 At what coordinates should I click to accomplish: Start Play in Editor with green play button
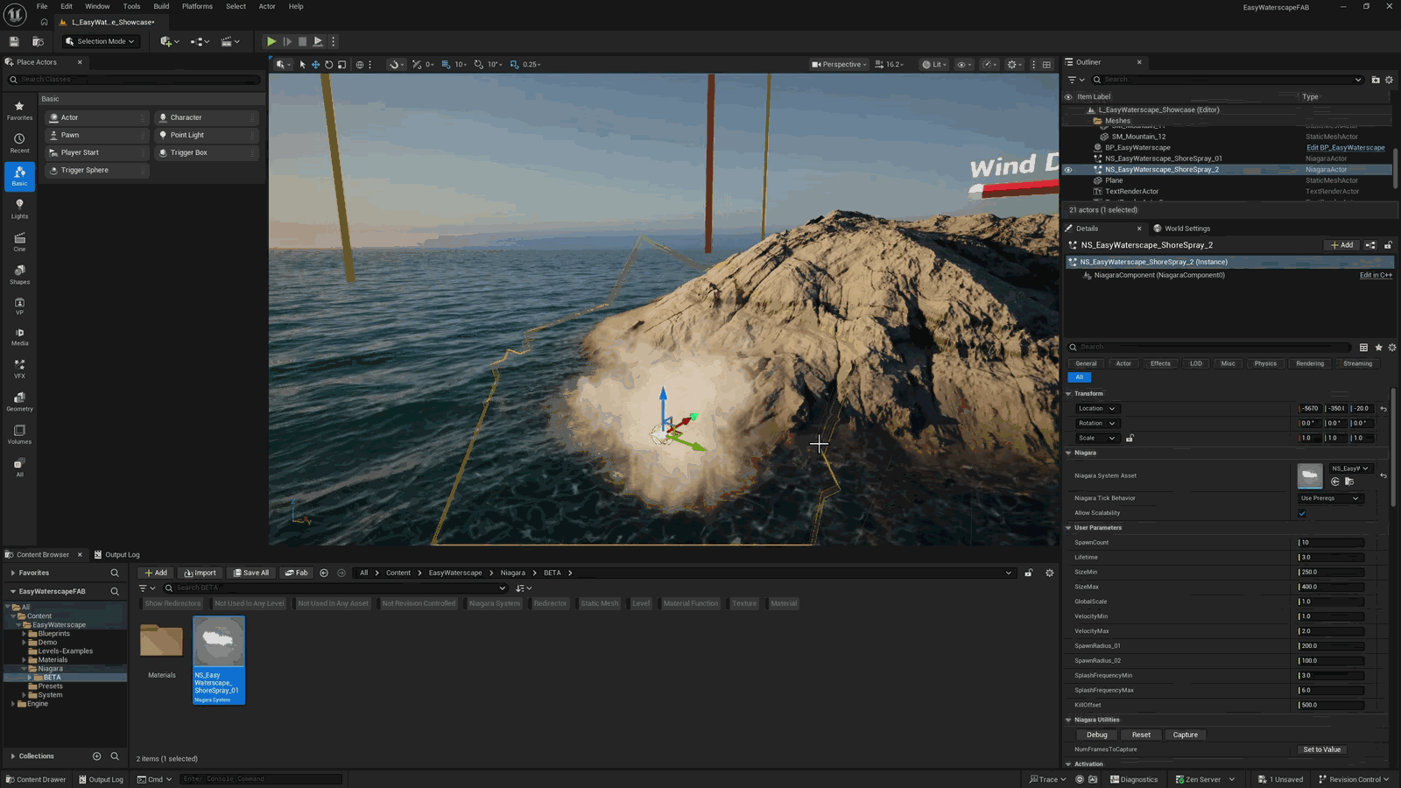click(x=271, y=41)
